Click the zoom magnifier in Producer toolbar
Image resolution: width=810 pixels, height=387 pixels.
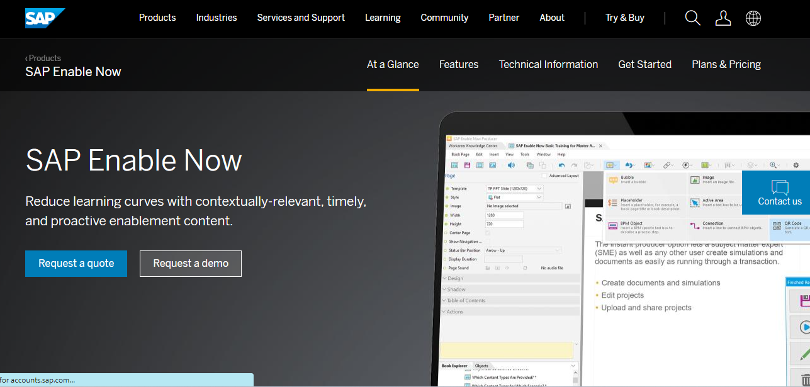pos(773,165)
